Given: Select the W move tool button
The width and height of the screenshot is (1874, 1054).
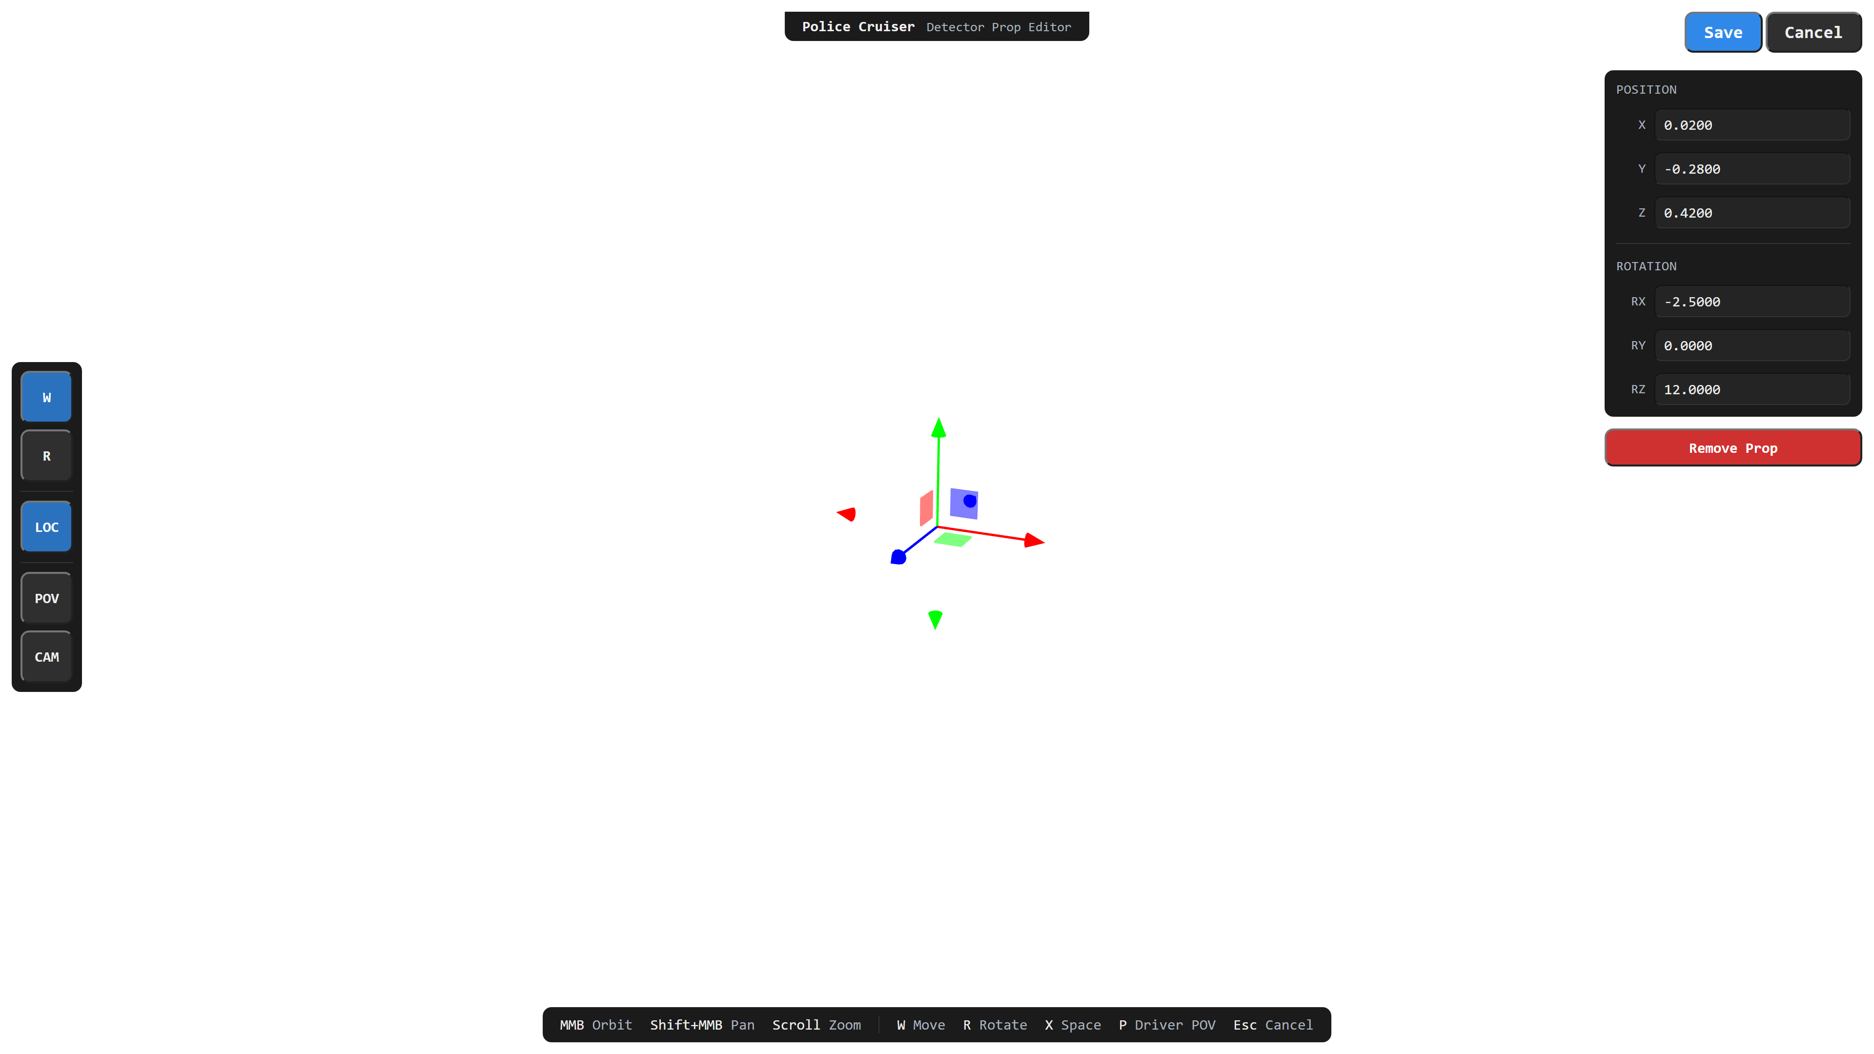Looking at the screenshot, I should [x=46, y=397].
